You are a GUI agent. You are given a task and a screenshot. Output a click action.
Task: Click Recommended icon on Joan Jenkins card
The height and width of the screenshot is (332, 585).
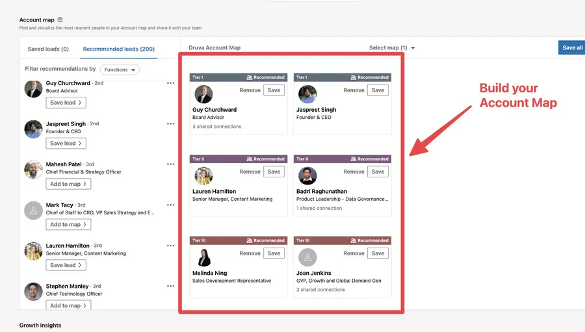click(x=354, y=240)
